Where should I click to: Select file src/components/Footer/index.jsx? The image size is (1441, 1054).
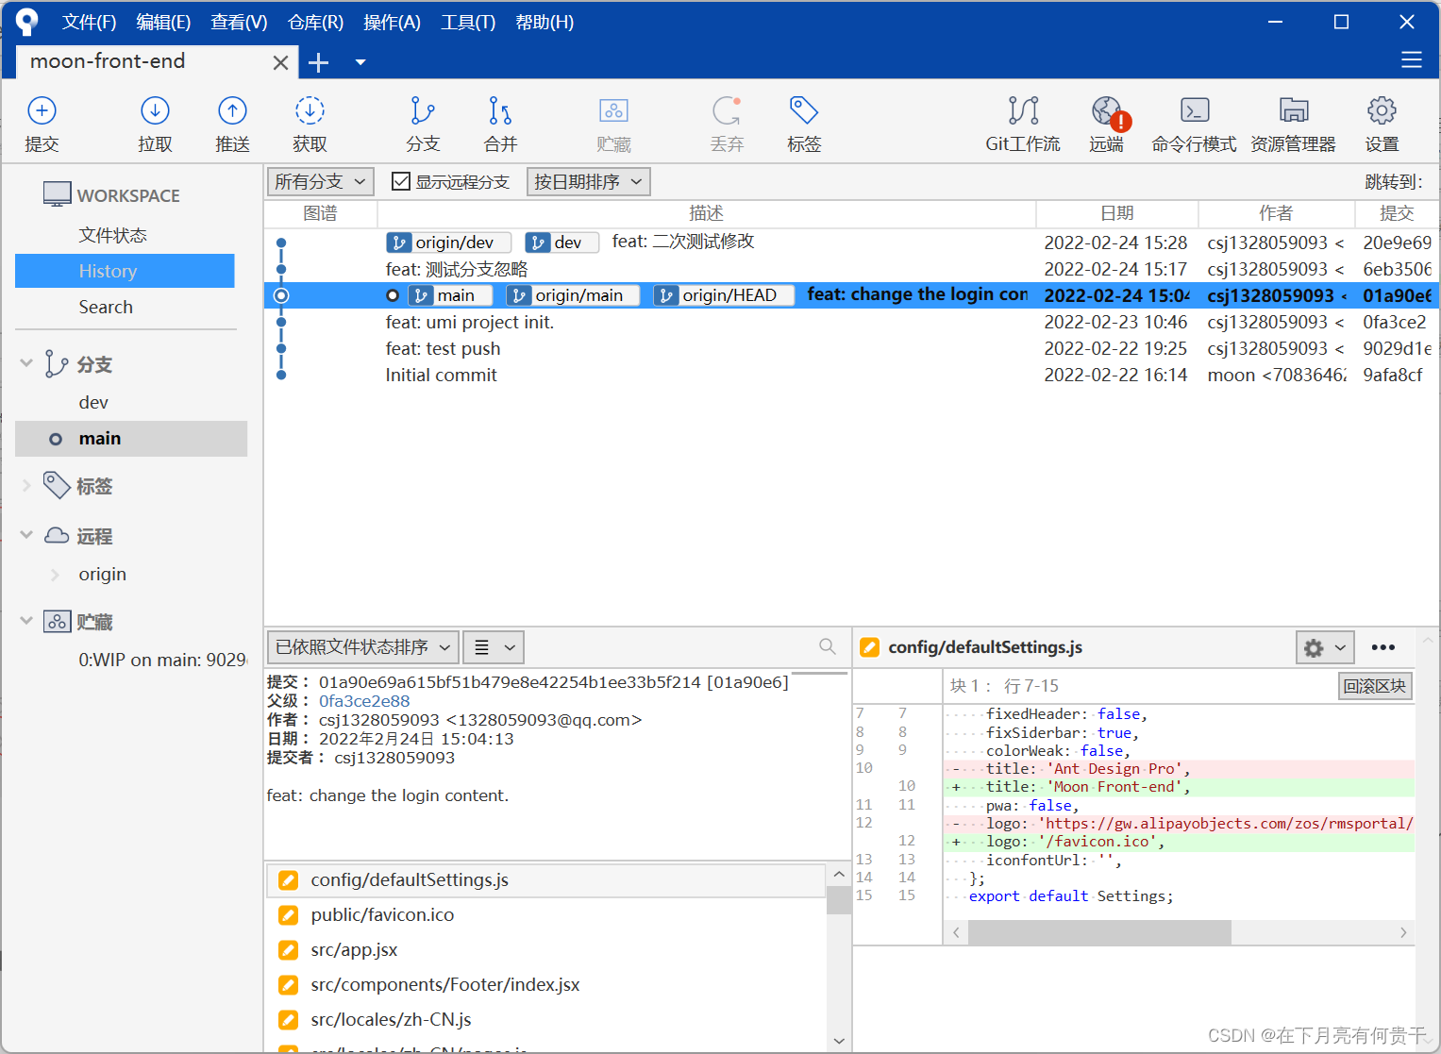pyautogui.click(x=545, y=985)
